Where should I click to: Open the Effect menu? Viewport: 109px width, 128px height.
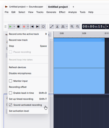[x=62, y=12]
